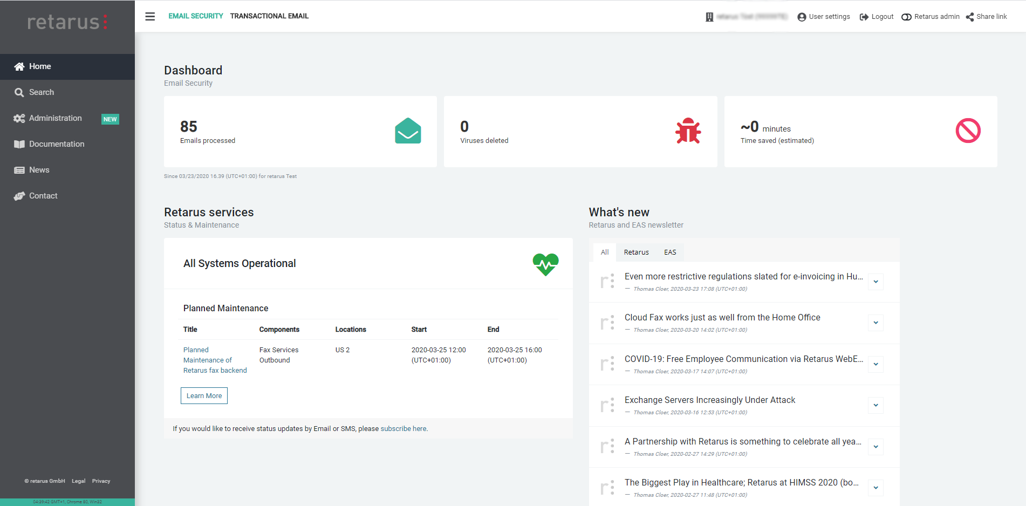1026x506 pixels.
Task: Expand the HIMSS 2020 Healthcare item
Action: (x=875, y=488)
